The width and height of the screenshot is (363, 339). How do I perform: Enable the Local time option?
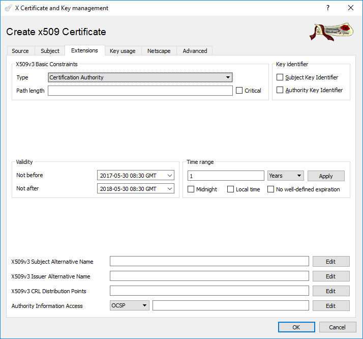coord(231,189)
